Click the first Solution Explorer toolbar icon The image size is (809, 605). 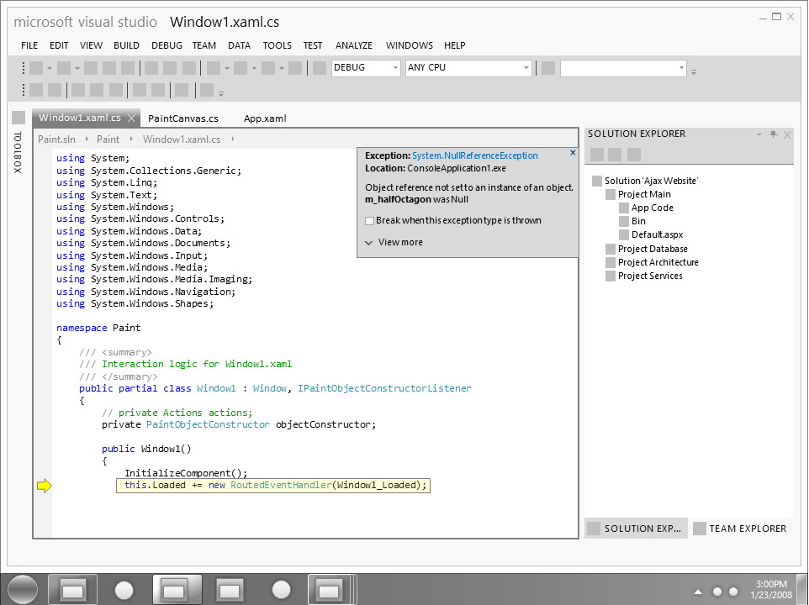tap(597, 155)
